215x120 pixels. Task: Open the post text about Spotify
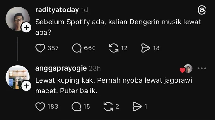(x=118, y=27)
